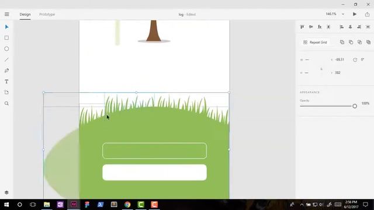
Task: Click the Align Bottom icon
Action: pyautogui.click(x=320, y=27)
